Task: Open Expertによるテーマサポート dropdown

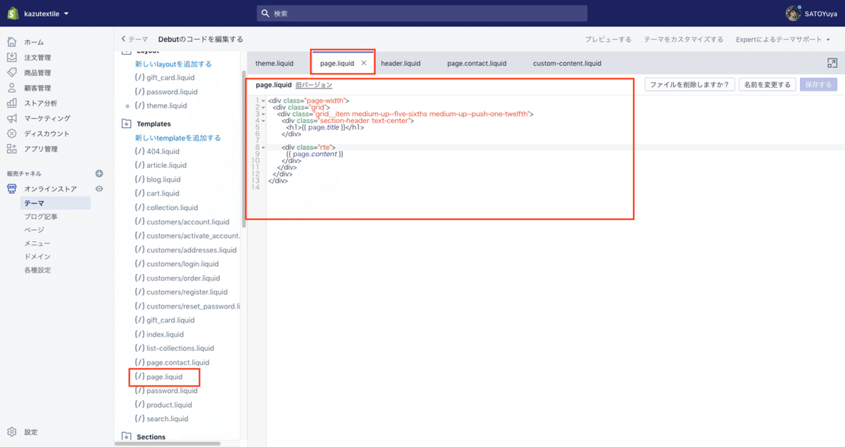Action: 783,39
